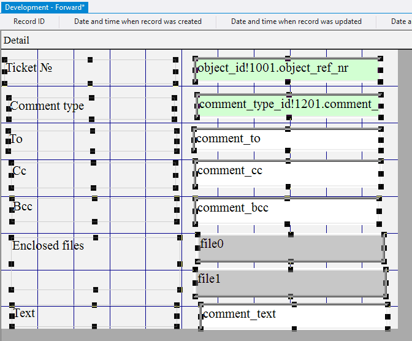The width and height of the screenshot is (412, 341).
Task: Select the gray file0 field
Action: click(291, 247)
